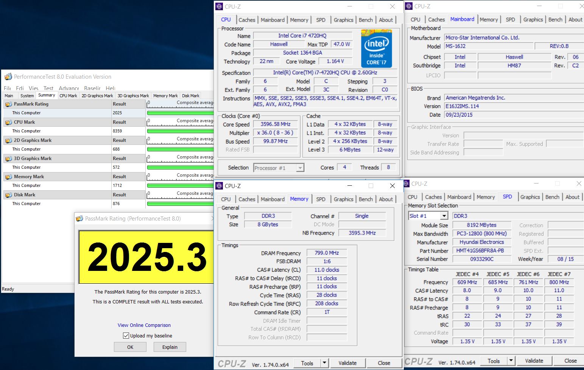
Task: Click the CPU Mark row icon
Action: (8, 122)
